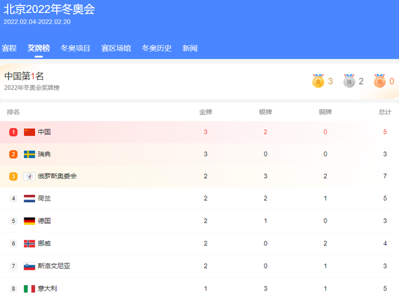Open the 中国 country row name
This screenshot has height=299, width=399.
point(44,132)
